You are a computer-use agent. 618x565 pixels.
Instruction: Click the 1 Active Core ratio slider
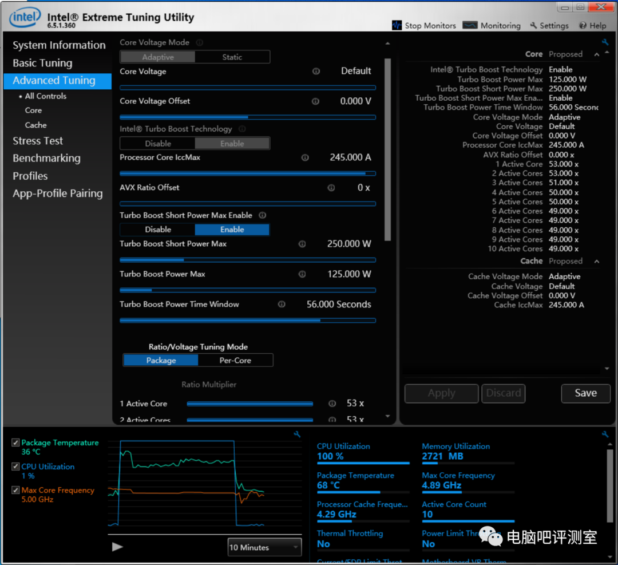point(250,404)
